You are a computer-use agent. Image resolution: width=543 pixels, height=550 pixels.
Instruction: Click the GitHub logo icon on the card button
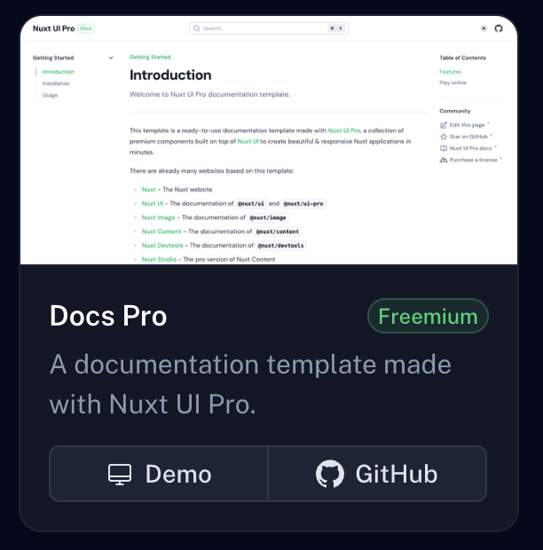pos(330,474)
